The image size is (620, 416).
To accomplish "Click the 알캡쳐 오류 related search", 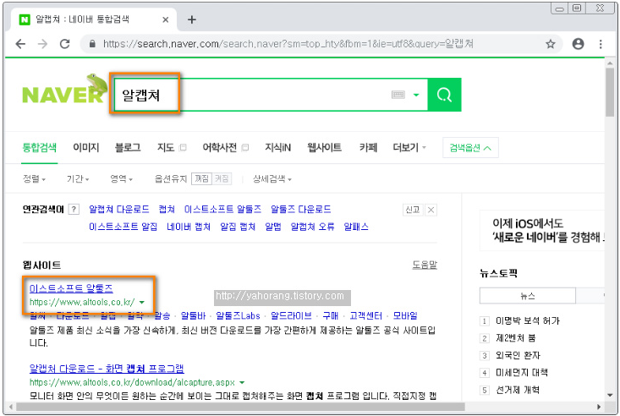I will pyautogui.click(x=312, y=227).
